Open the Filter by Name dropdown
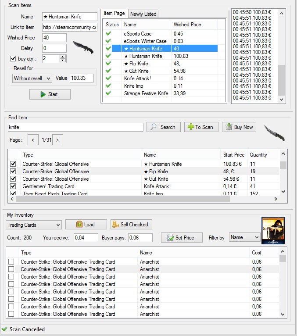297x336 pixels. pyautogui.click(x=244, y=237)
